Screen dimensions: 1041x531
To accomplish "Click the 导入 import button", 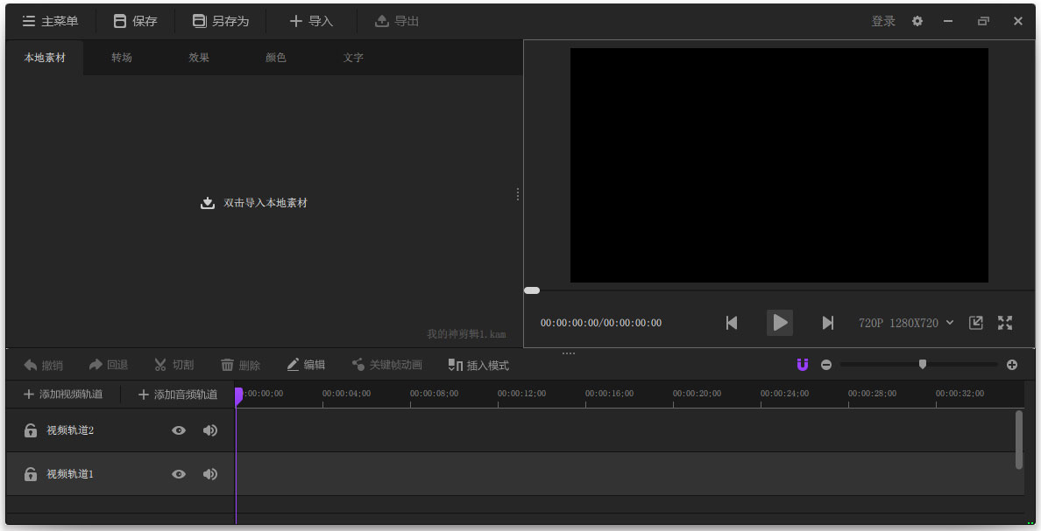I will (x=311, y=21).
